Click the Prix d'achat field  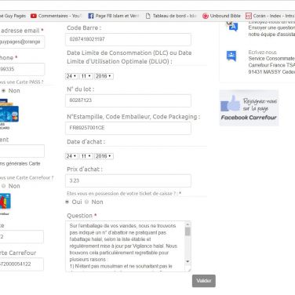128,180
